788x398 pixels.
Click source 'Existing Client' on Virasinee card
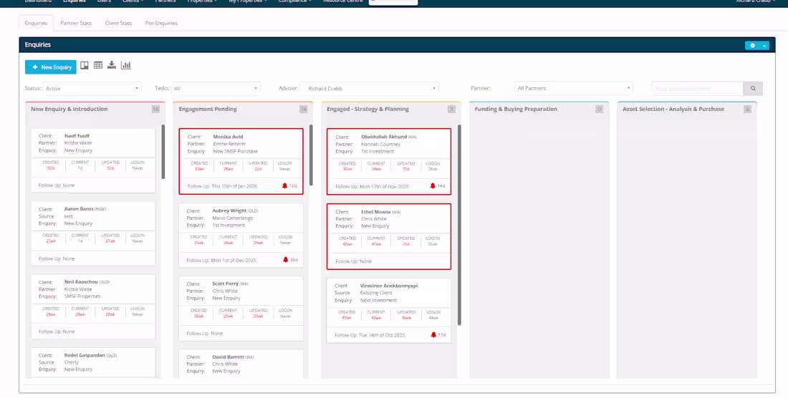[376, 293]
